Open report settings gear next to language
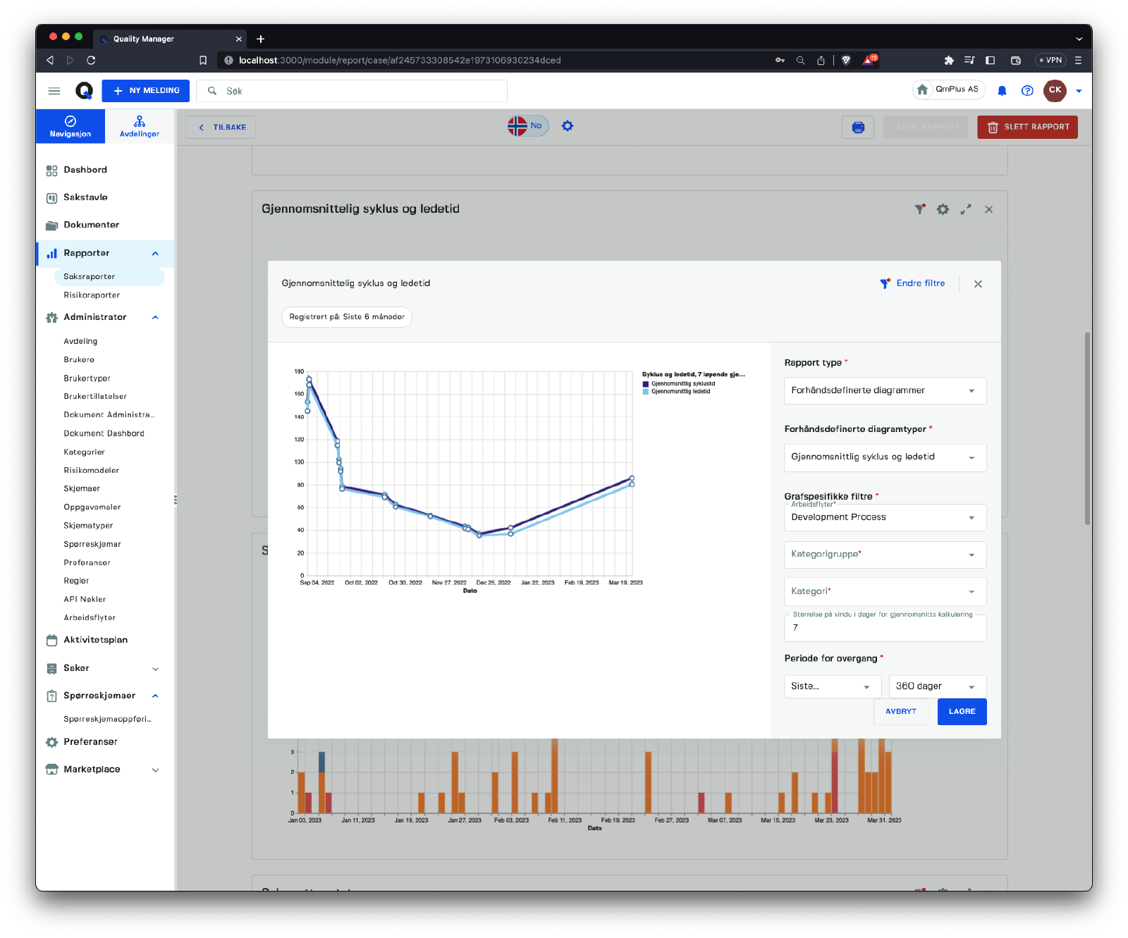This screenshot has height=938, width=1128. [568, 126]
